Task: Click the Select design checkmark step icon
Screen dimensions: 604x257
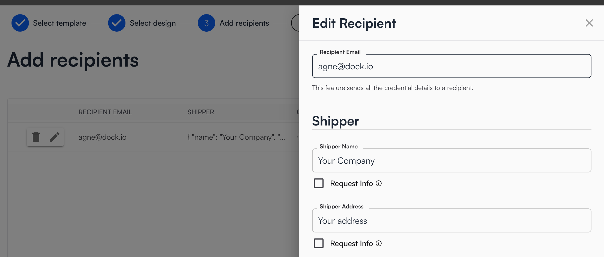Action: (117, 23)
